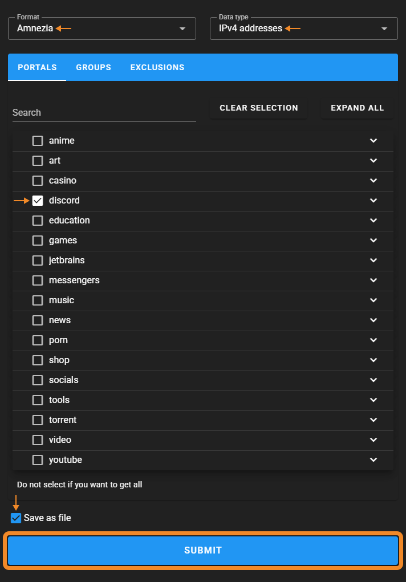Switch to the Exclusions tab
The width and height of the screenshot is (406, 582).
(157, 67)
